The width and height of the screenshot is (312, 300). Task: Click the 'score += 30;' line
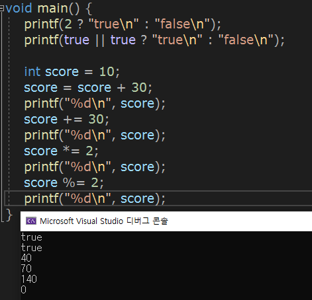point(66,119)
